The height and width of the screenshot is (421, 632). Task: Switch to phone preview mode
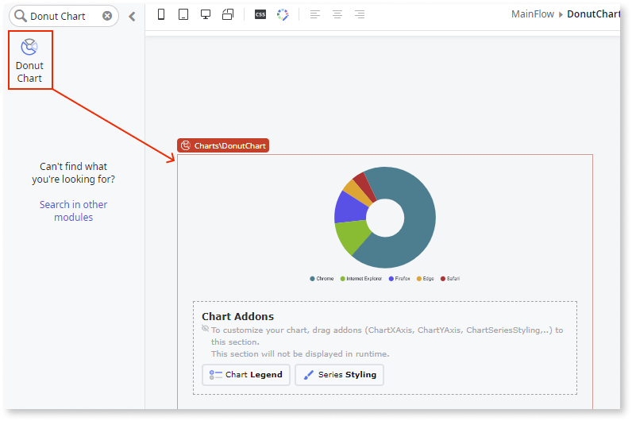click(162, 15)
